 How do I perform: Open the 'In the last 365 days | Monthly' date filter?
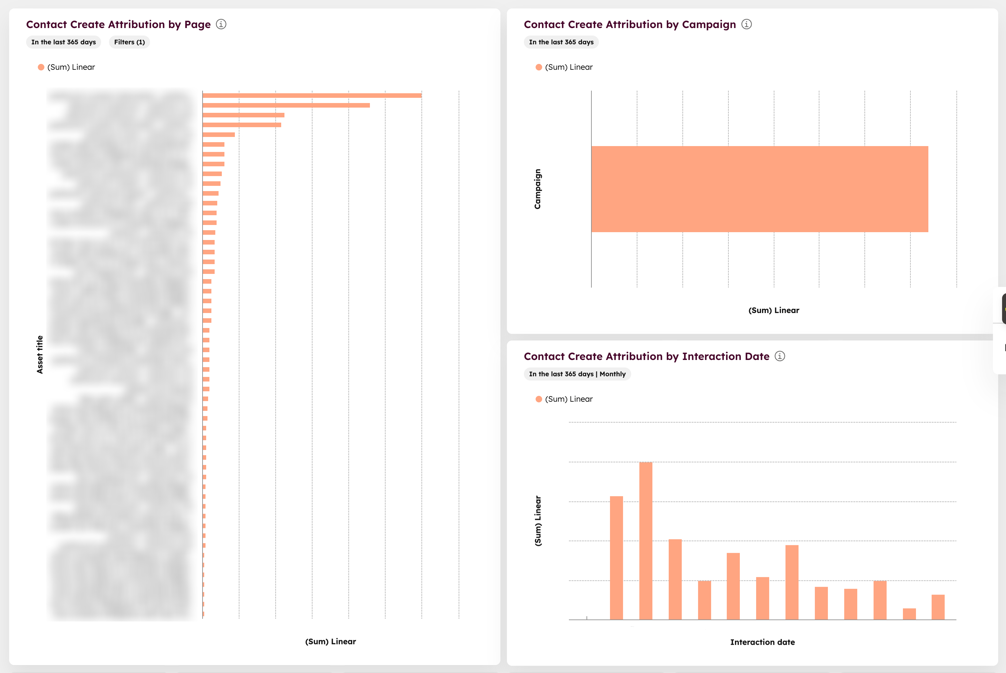577,374
